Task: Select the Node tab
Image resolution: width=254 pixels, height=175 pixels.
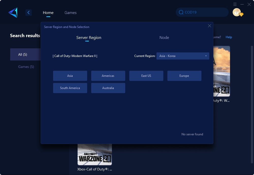Action: (164, 38)
